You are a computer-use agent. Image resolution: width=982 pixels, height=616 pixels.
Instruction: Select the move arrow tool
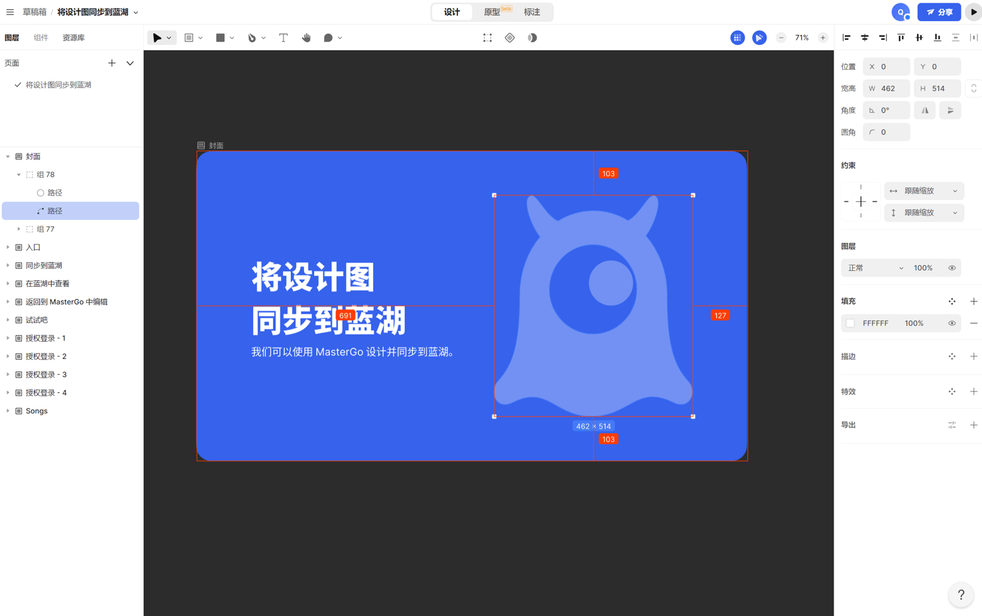(157, 38)
